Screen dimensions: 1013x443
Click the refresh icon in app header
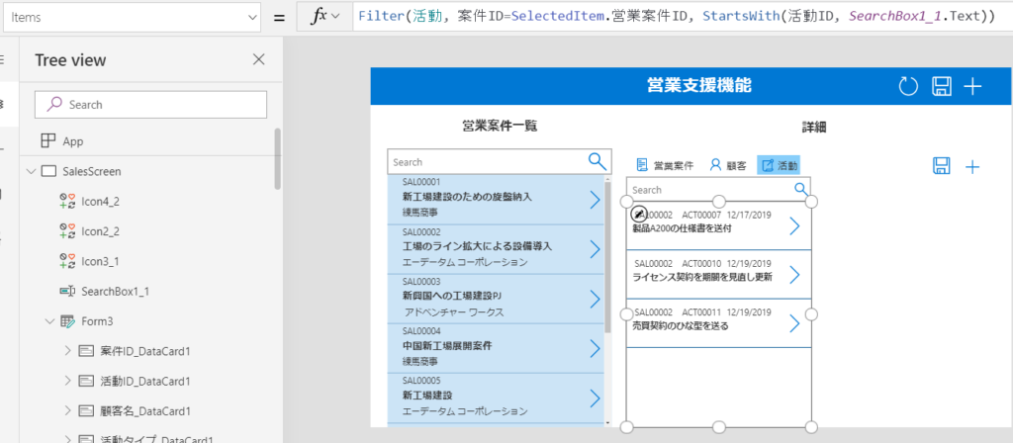[x=908, y=87]
